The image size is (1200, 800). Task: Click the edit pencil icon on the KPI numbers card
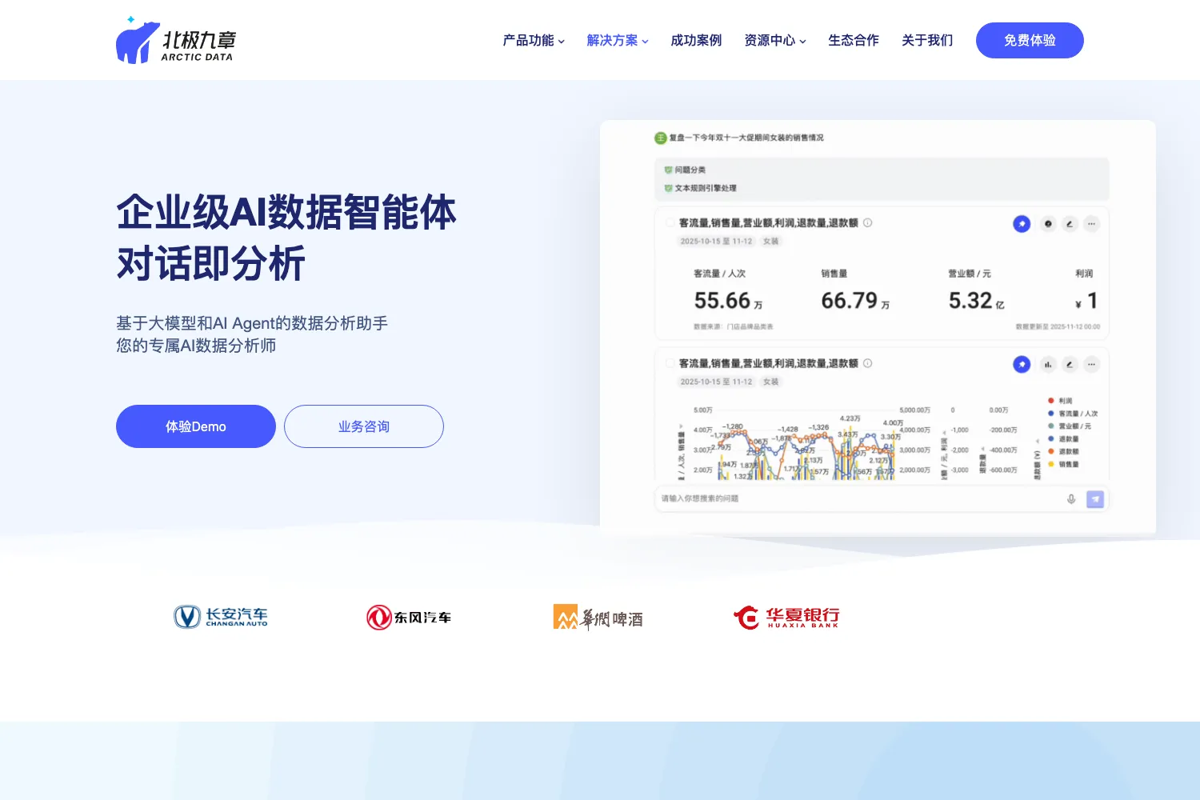(x=1070, y=224)
